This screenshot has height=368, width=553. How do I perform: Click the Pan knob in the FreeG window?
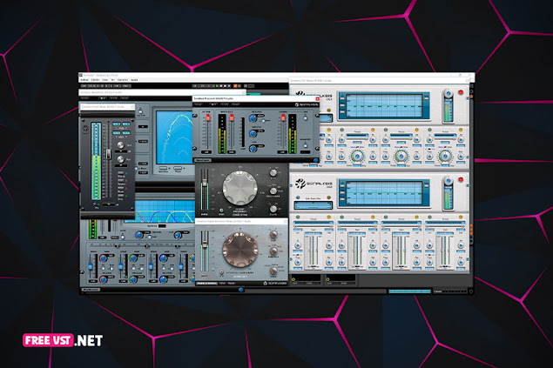click(121, 159)
